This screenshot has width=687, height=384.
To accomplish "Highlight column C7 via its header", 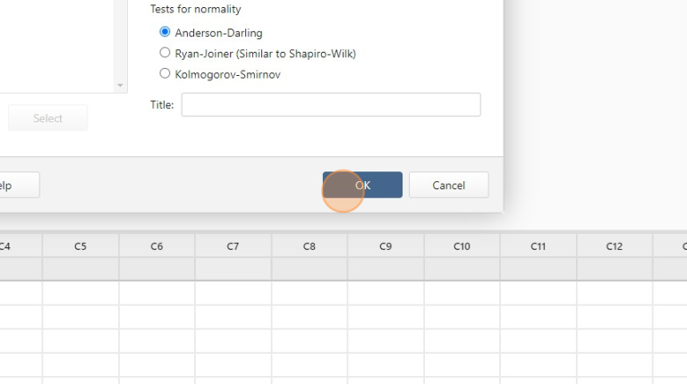I will [x=233, y=246].
